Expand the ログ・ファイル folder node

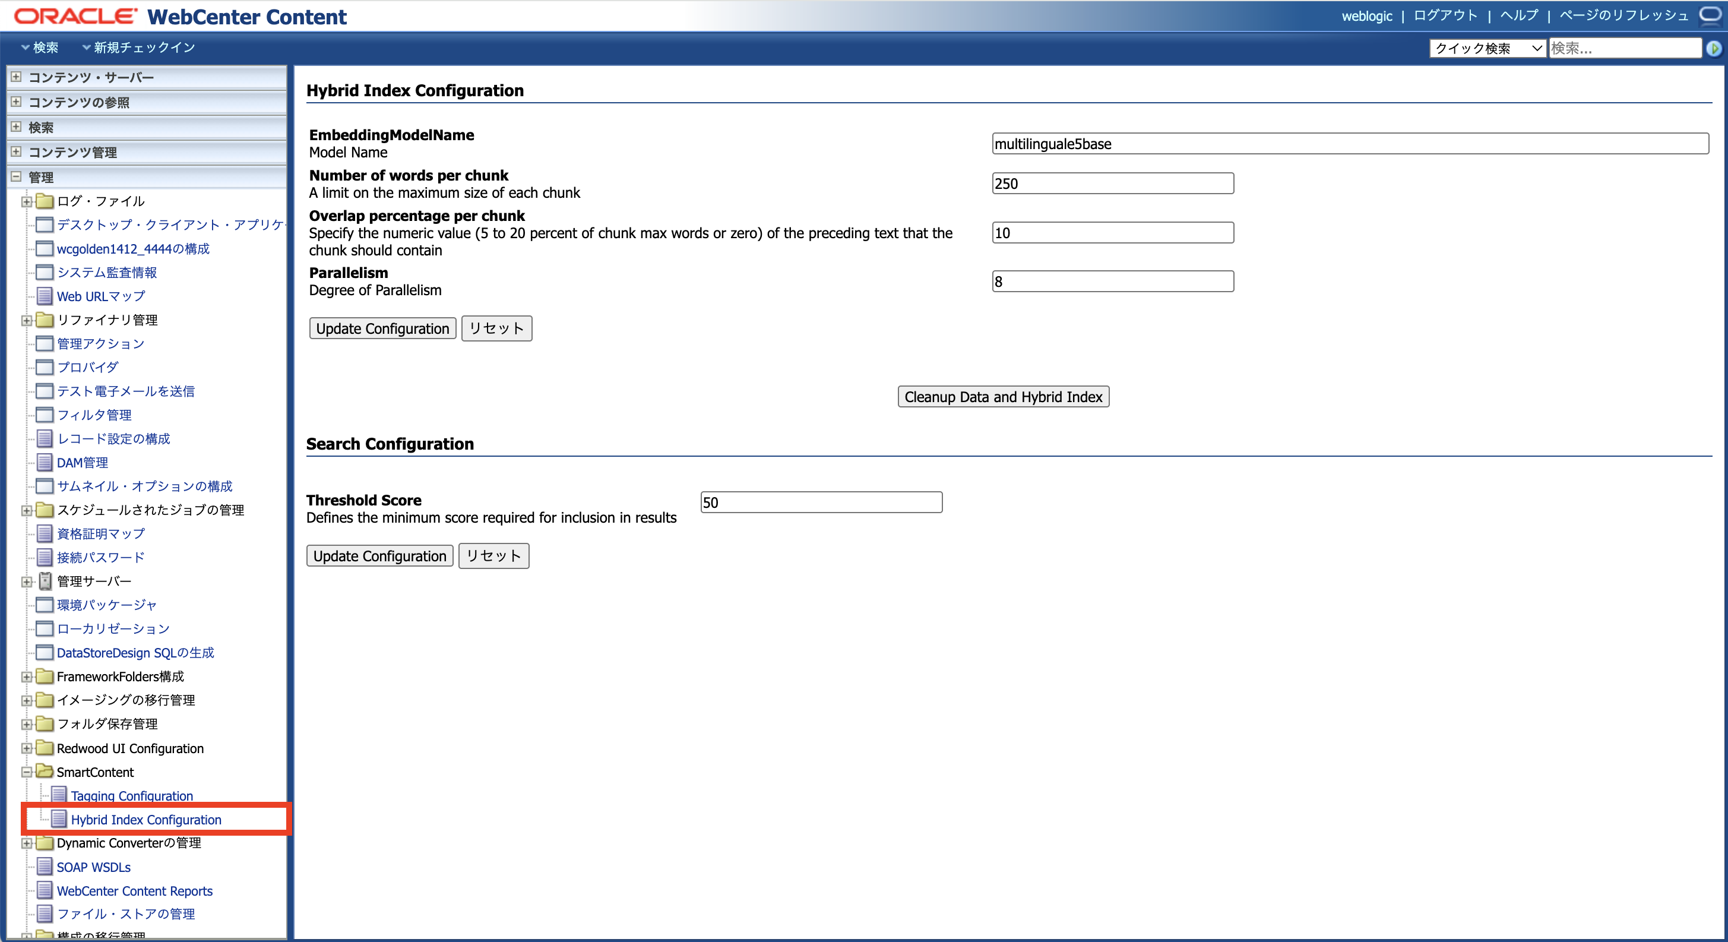(x=26, y=201)
